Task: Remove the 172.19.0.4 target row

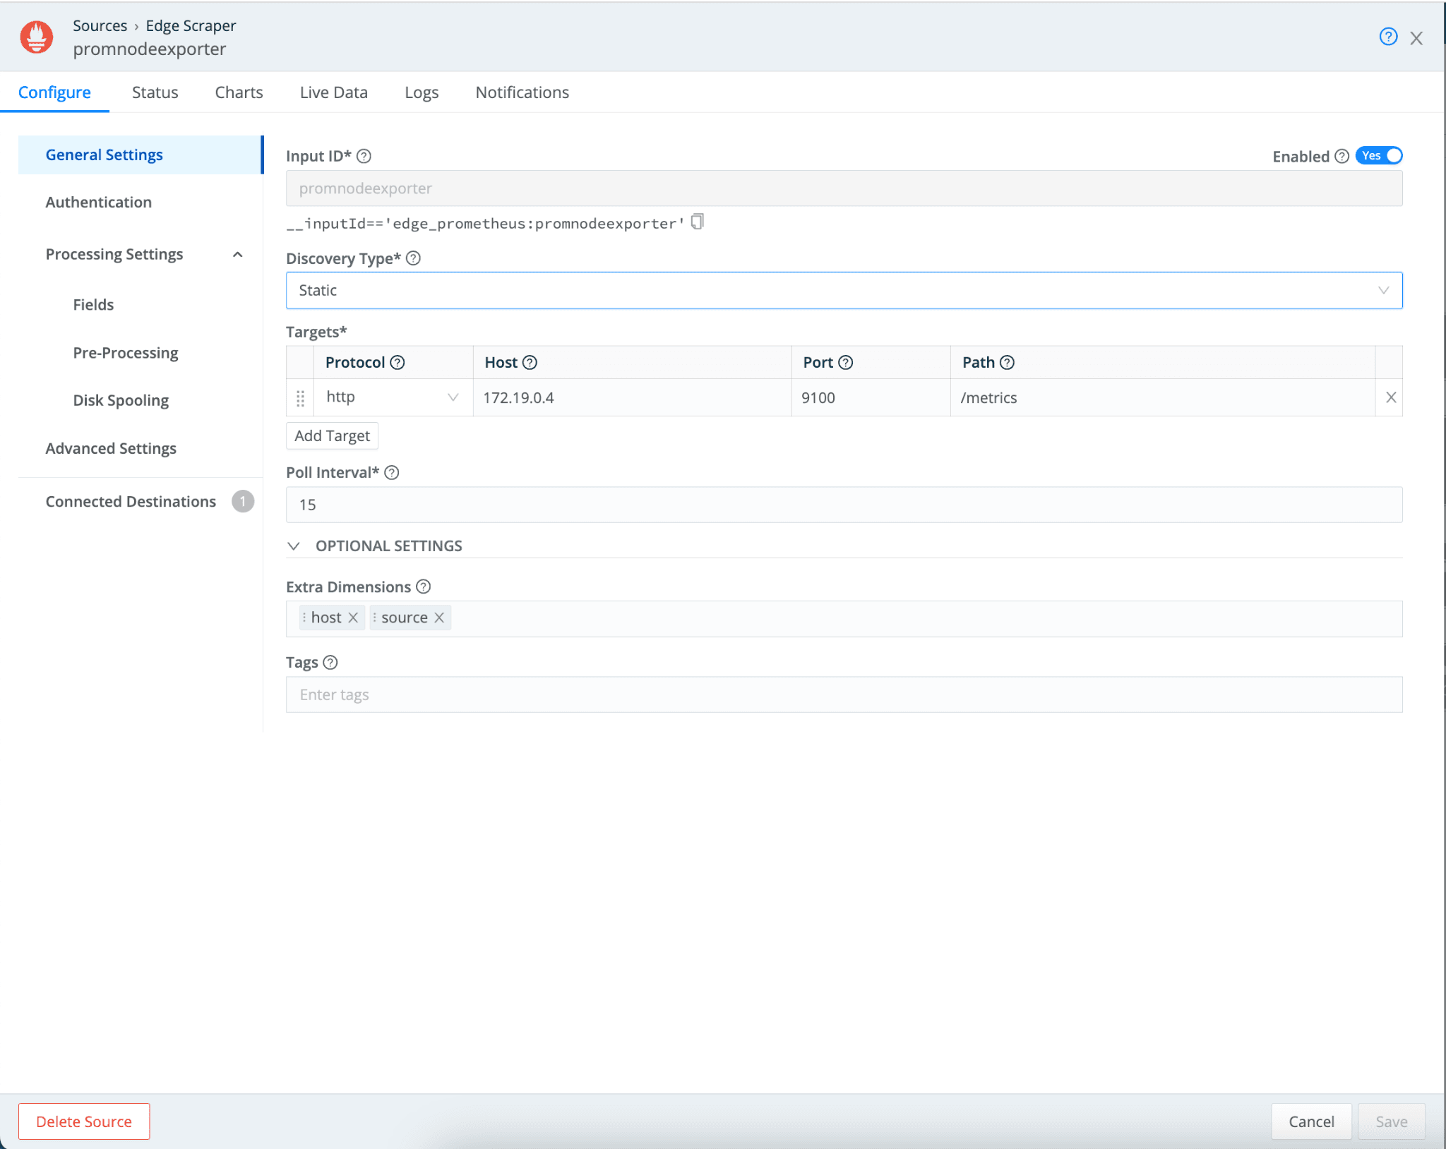Action: coord(1390,397)
